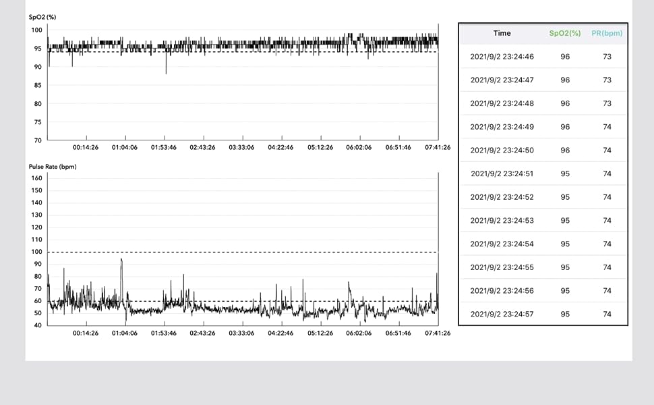Click PR value 74 in the 23:24:49 row
654x405 pixels.
tap(607, 126)
